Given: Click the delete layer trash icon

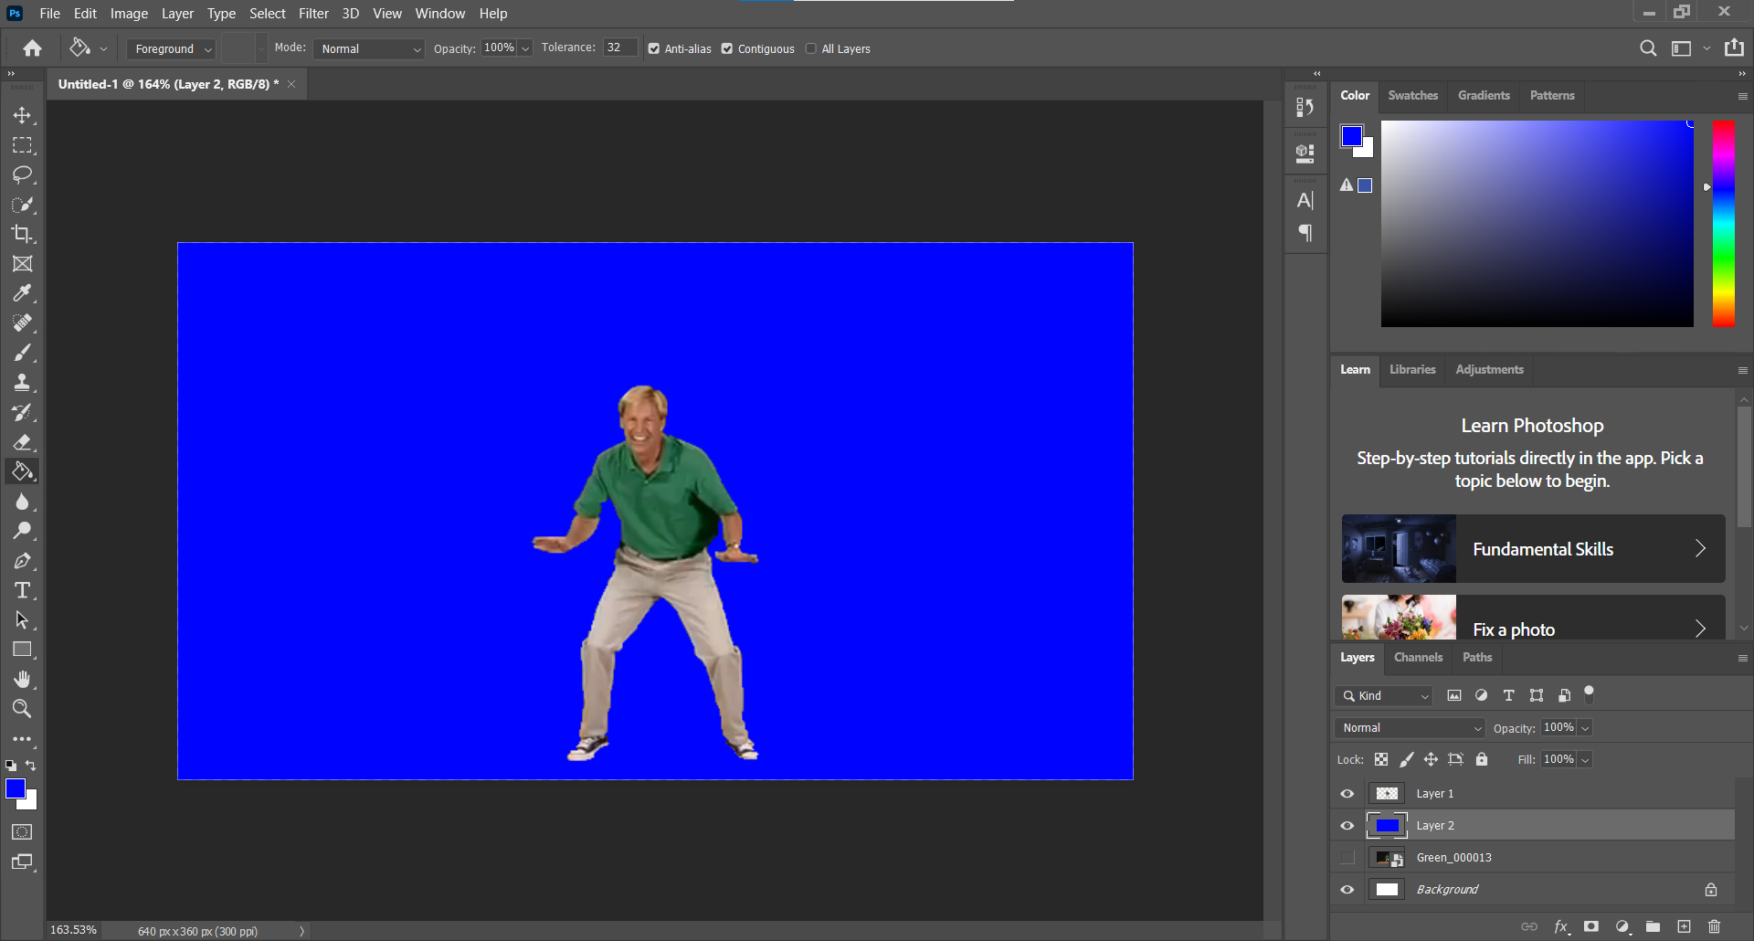Looking at the screenshot, I should [1714, 926].
